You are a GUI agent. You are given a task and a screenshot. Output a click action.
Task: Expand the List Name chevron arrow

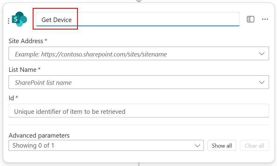(262, 82)
